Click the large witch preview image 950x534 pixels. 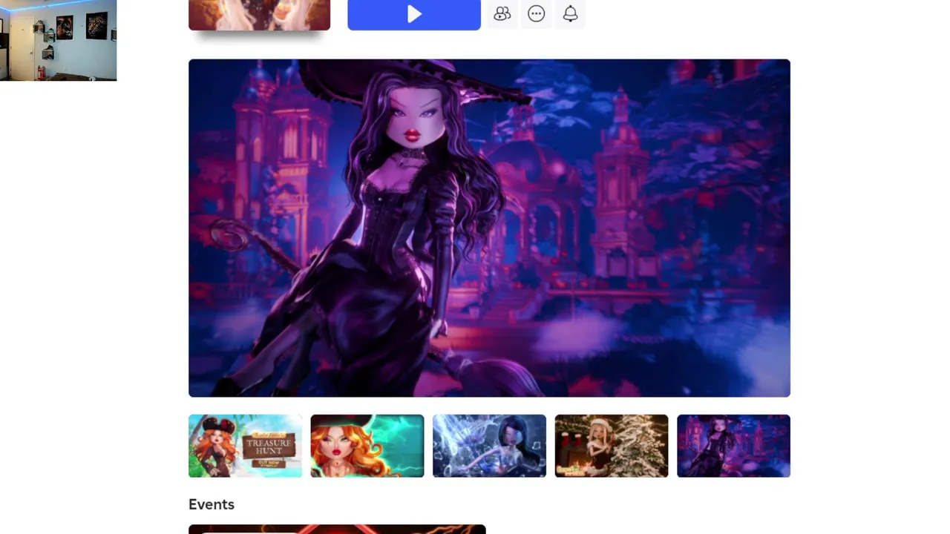click(489, 228)
